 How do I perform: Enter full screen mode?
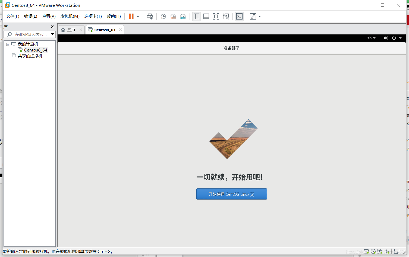[216, 17]
